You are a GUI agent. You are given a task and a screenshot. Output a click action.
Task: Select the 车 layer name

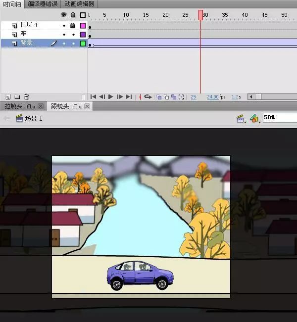(x=23, y=34)
